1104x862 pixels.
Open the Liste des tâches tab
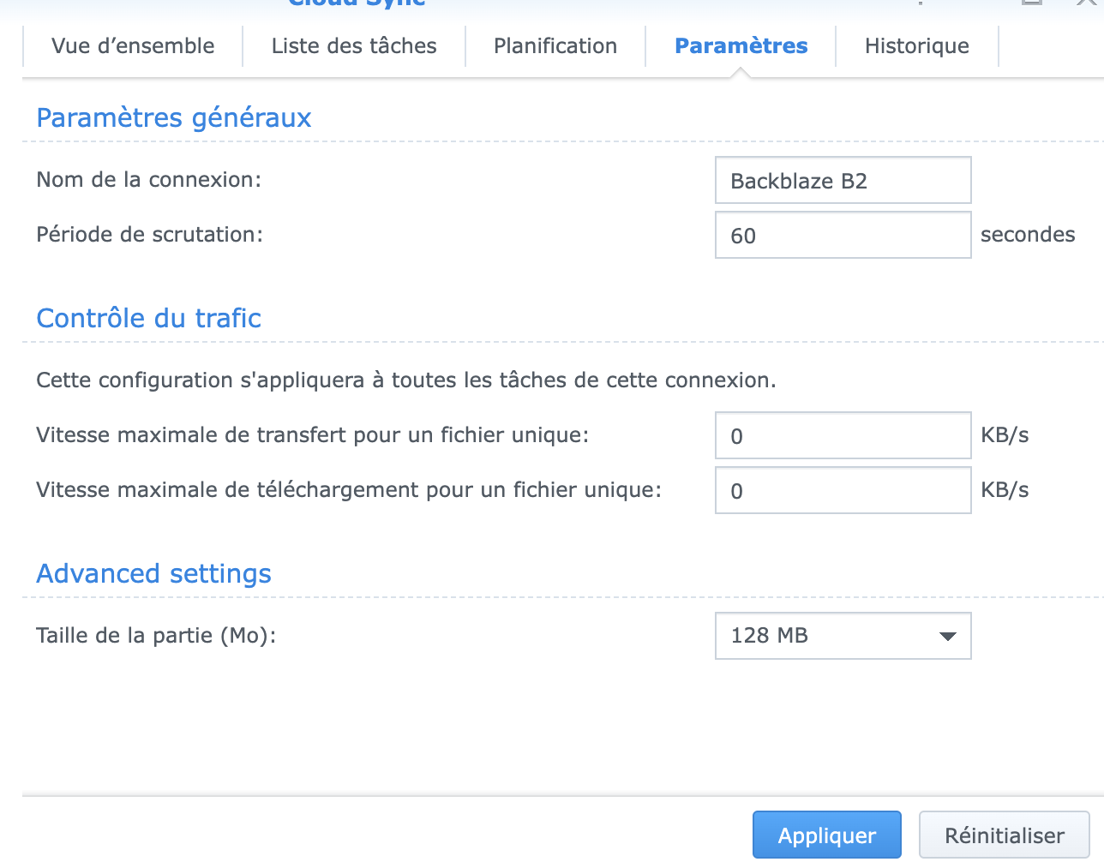pyautogui.click(x=354, y=46)
